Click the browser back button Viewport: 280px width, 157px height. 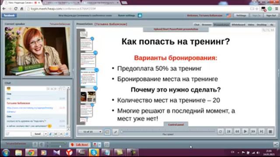click(4, 9)
